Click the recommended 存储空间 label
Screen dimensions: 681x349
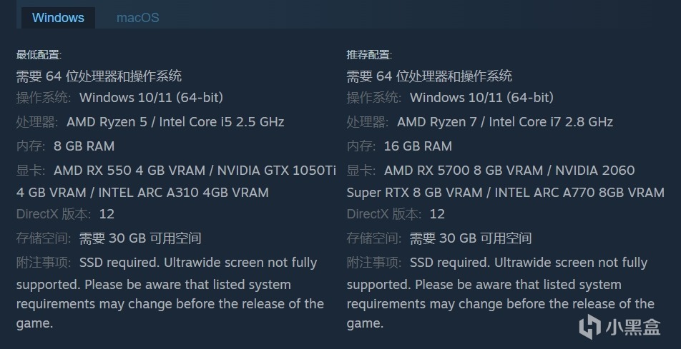[374, 238]
